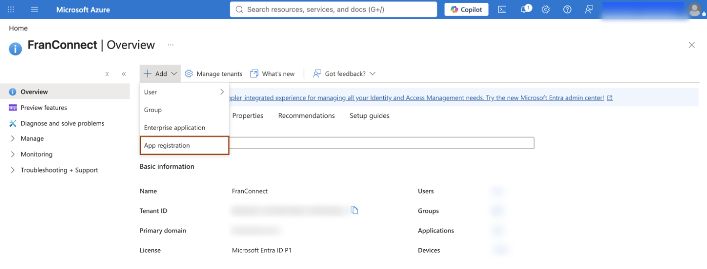Expand the Got feedback dropdown chevron

373,74
